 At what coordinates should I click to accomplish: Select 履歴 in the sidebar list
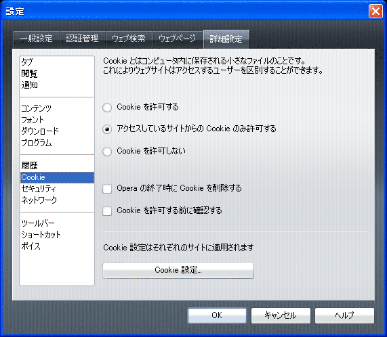(57, 166)
